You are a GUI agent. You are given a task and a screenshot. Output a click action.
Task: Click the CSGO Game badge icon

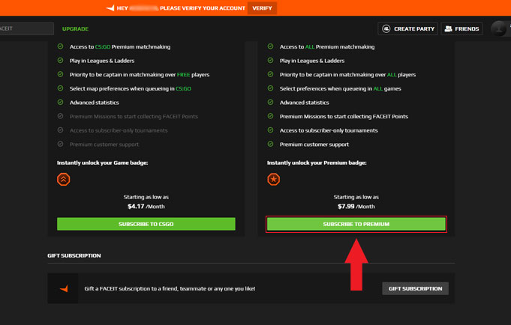(x=64, y=179)
